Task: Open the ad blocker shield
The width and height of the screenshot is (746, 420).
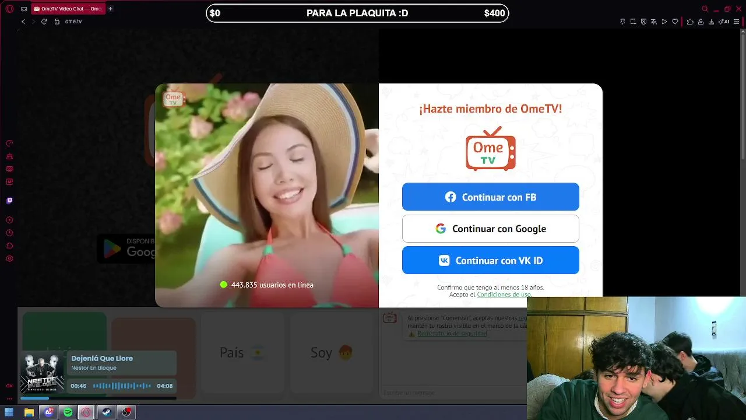Action: point(643,22)
